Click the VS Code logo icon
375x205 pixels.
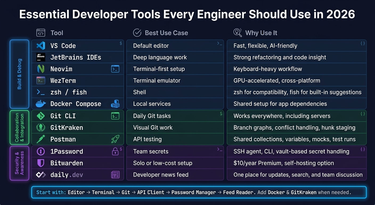41,46
